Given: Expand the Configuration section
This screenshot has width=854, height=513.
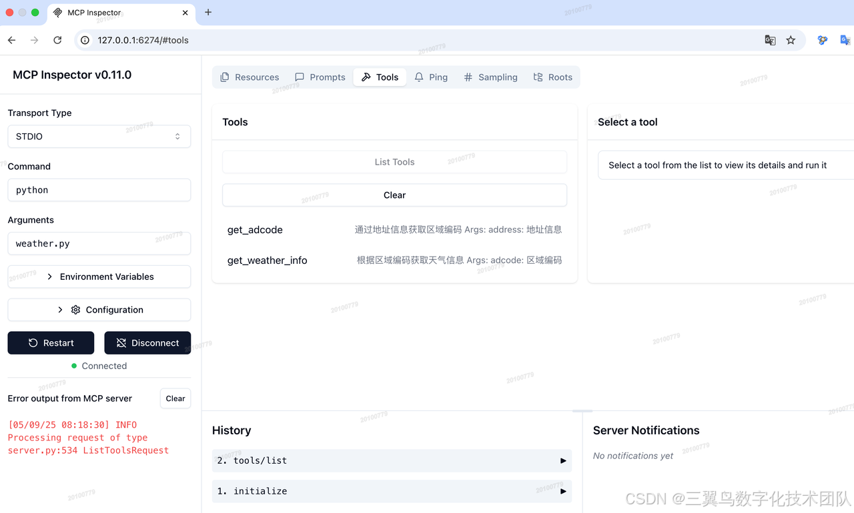Looking at the screenshot, I should tap(99, 309).
